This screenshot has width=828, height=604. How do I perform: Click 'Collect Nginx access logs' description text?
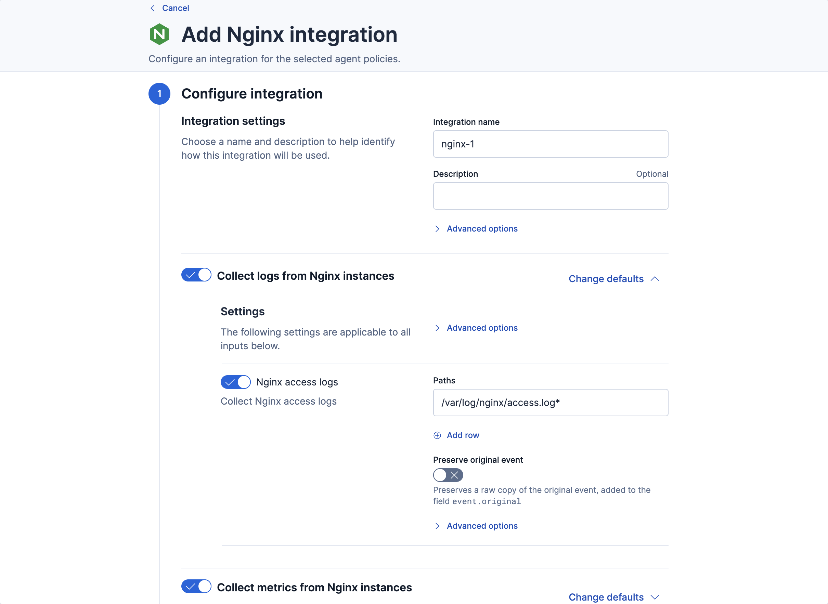point(278,402)
